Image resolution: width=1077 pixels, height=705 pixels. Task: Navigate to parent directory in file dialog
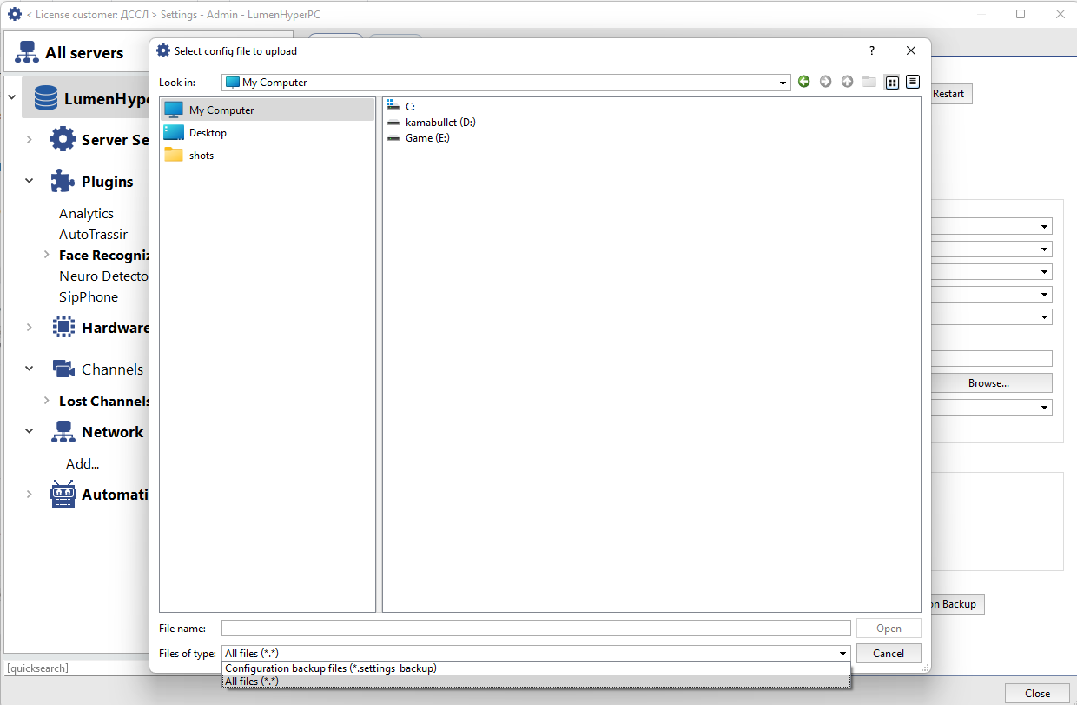coord(847,82)
